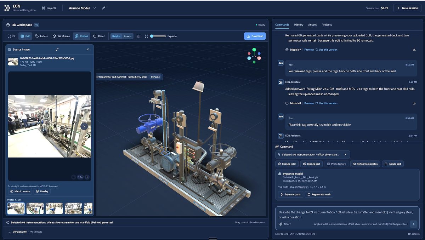425x240 pixels.
Task: Click the Session cost $8.79 value
Action: [385, 8]
